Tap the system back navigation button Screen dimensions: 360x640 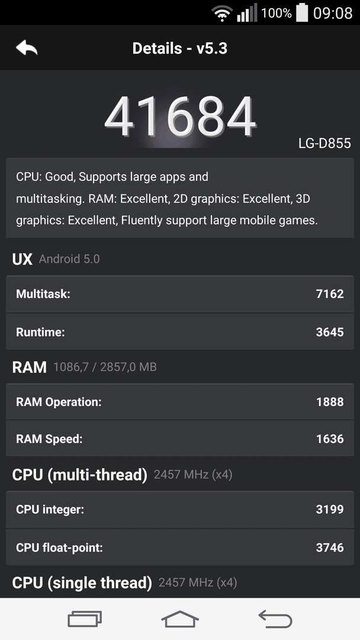tap(275, 619)
